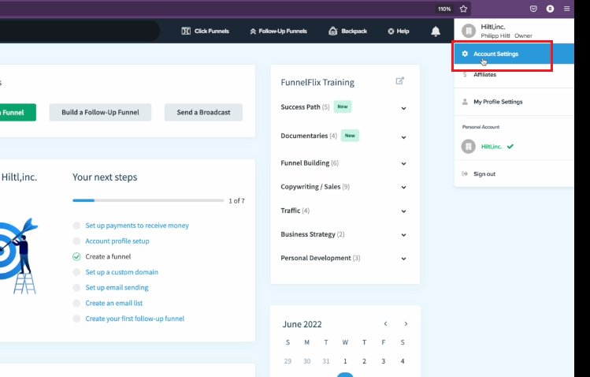The height and width of the screenshot is (377, 590).
Task: Click the Build a Follow-Up Funnel button
Action: point(100,112)
